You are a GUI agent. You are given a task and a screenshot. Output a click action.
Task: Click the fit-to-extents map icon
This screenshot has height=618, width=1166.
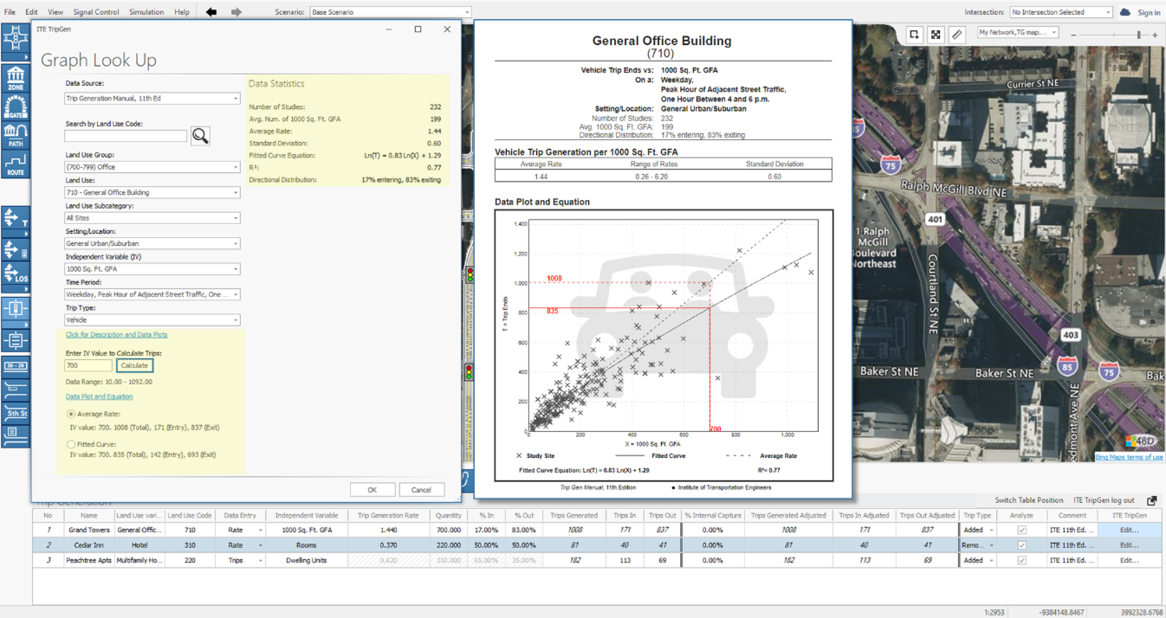pyautogui.click(x=936, y=34)
